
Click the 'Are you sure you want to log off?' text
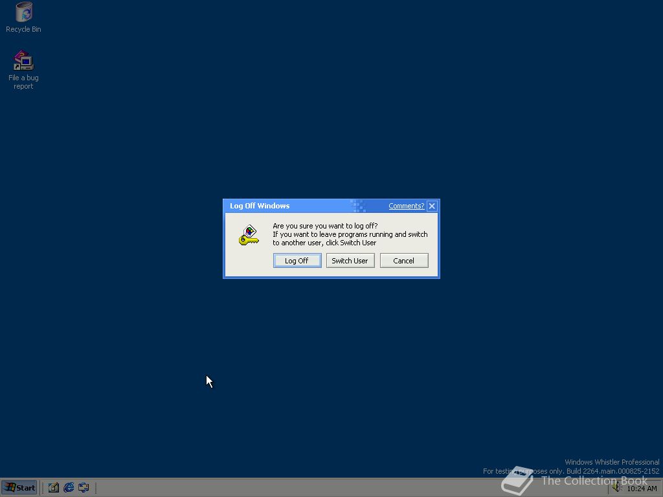coord(325,226)
